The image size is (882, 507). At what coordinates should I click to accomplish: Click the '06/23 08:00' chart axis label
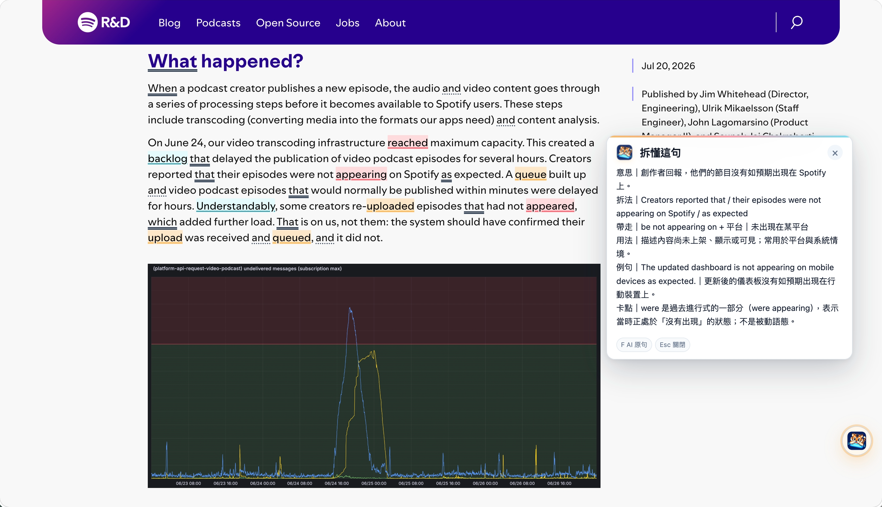pyautogui.click(x=188, y=483)
